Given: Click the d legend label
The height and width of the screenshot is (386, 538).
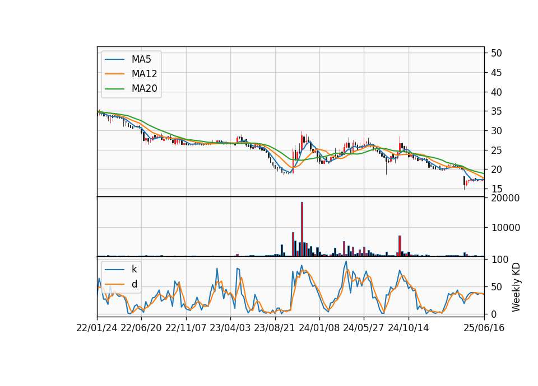Looking at the screenshot, I should point(134,284).
